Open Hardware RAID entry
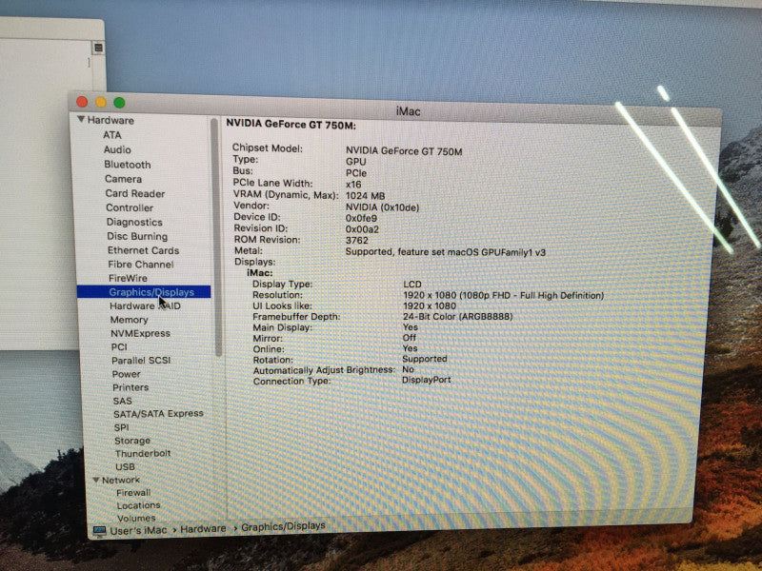762x571 pixels. (x=145, y=305)
